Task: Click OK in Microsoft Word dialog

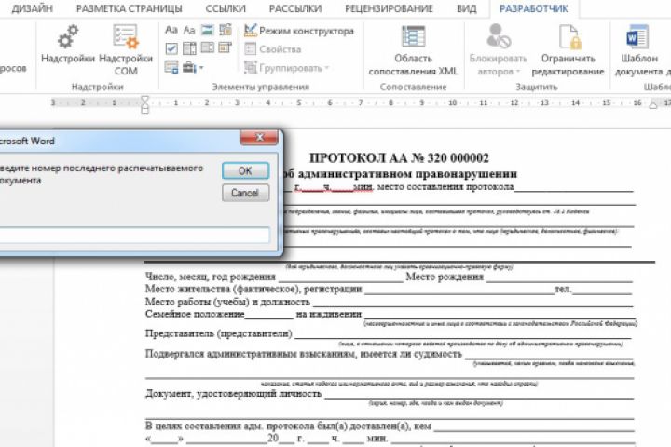Action: click(x=246, y=170)
